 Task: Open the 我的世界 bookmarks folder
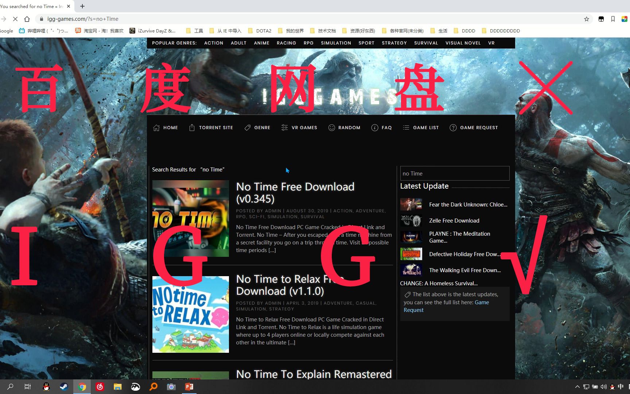point(291,31)
